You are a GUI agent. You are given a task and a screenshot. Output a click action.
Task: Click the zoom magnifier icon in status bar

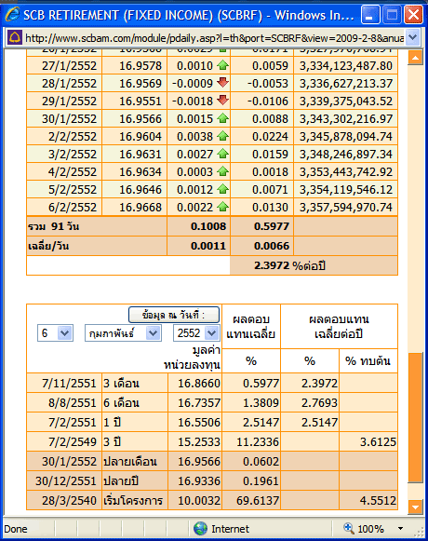coord(349,528)
